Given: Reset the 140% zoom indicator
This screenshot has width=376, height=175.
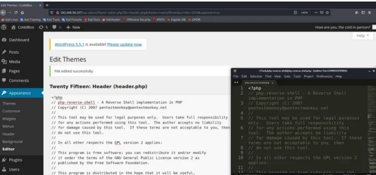Looking at the screenshot, I should click(x=304, y=13).
